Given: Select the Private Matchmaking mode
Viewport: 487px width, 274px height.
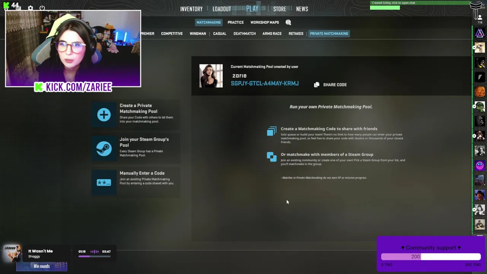Looking at the screenshot, I should [329, 33].
